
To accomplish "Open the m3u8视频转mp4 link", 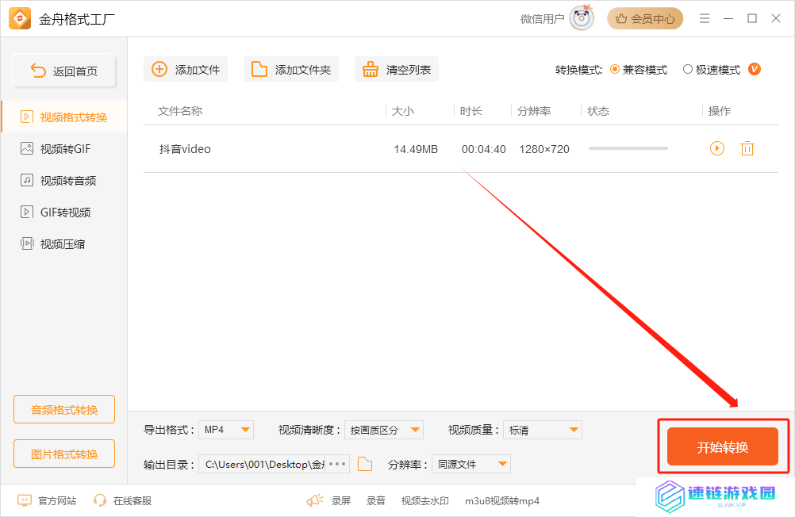I will pos(502,501).
